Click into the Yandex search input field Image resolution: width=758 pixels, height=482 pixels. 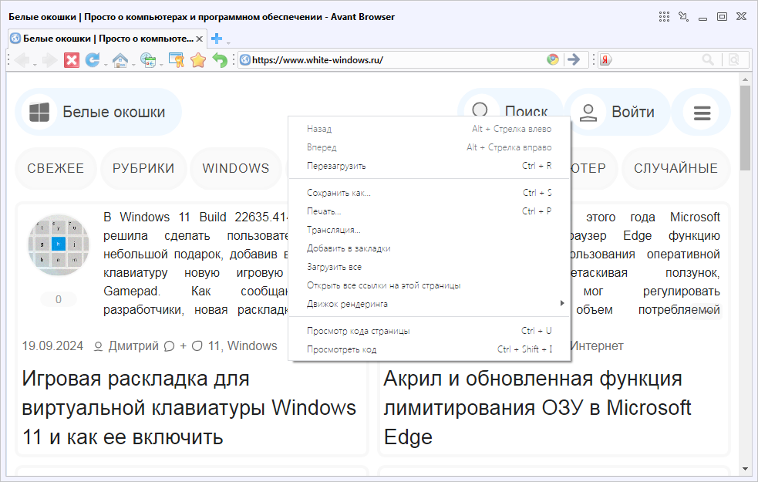[x=656, y=59]
